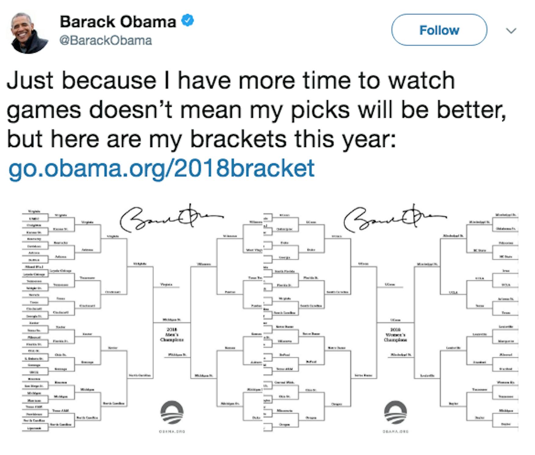Click the blue verified badge
This screenshot has height=455, width=535.
pos(188,21)
